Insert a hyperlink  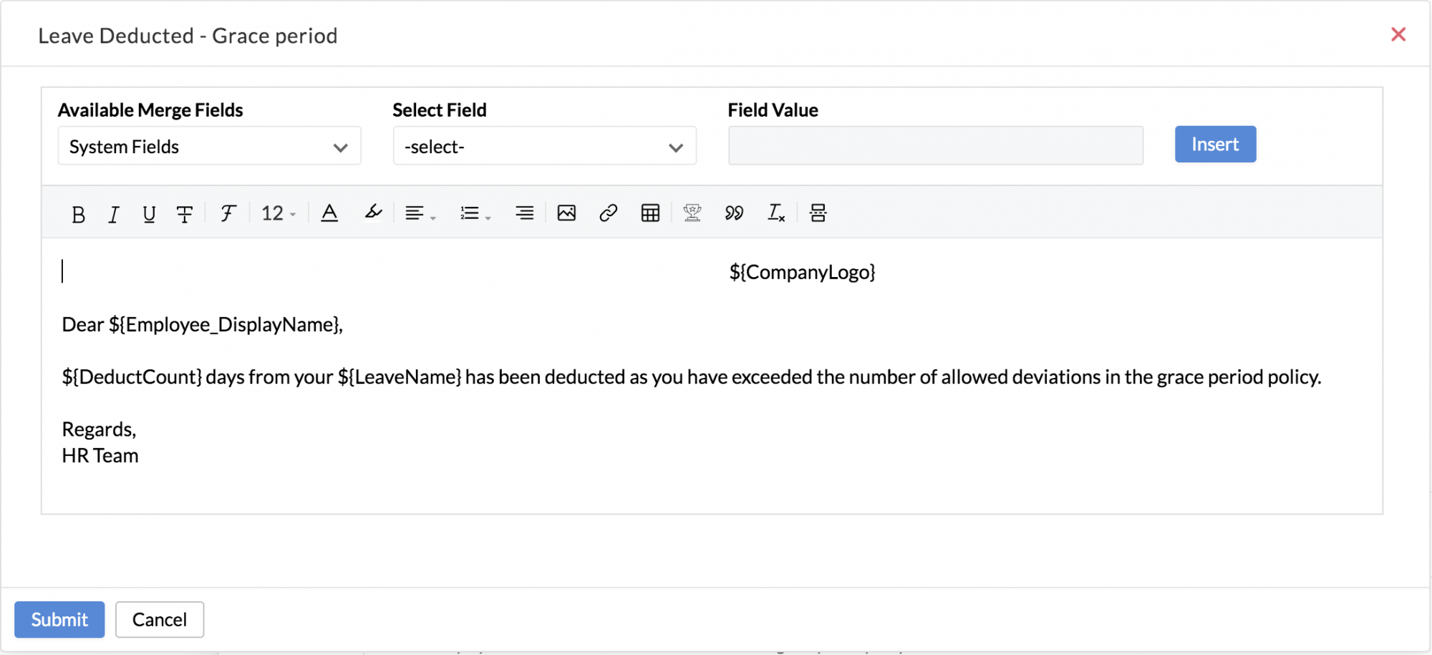pos(608,213)
